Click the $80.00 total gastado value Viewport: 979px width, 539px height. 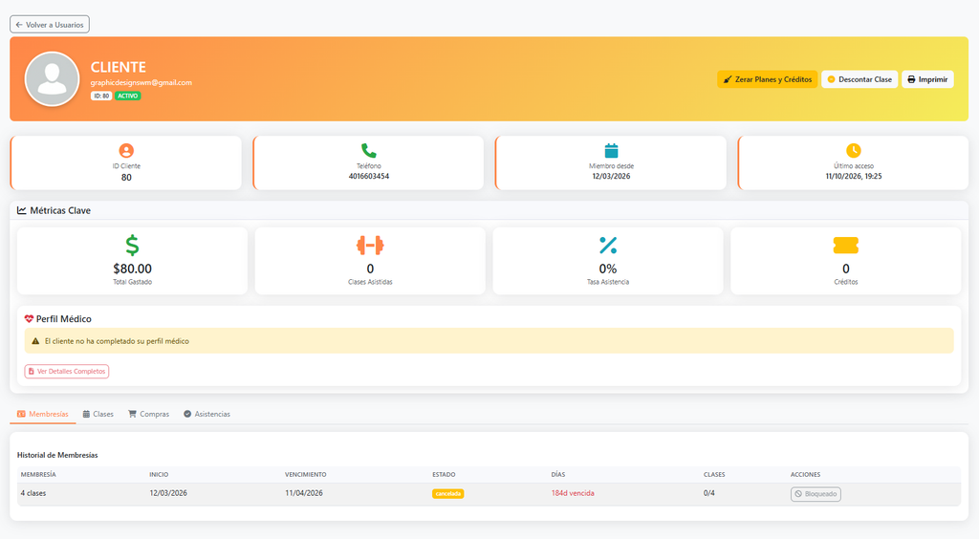(132, 269)
